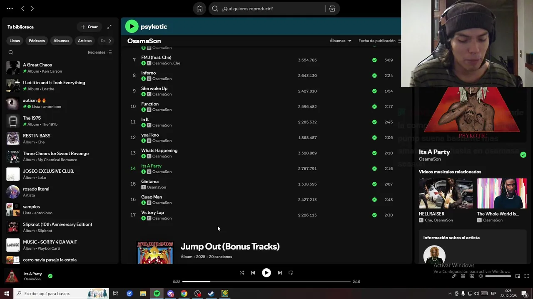Open connect to a device icon
Image resolution: width=533 pixels, height=299 pixels.
click(x=472, y=276)
